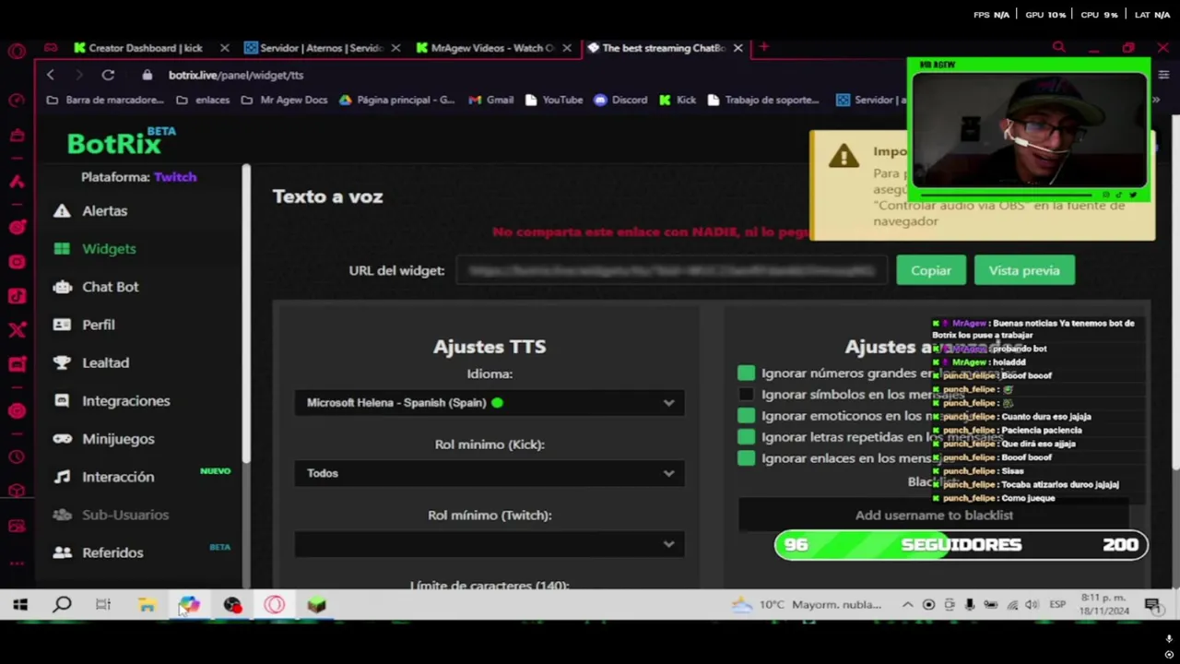Image resolution: width=1180 pixels, height=664 pixels.
Task: Click the BotRix logo
Action: [x=121, y=141]
